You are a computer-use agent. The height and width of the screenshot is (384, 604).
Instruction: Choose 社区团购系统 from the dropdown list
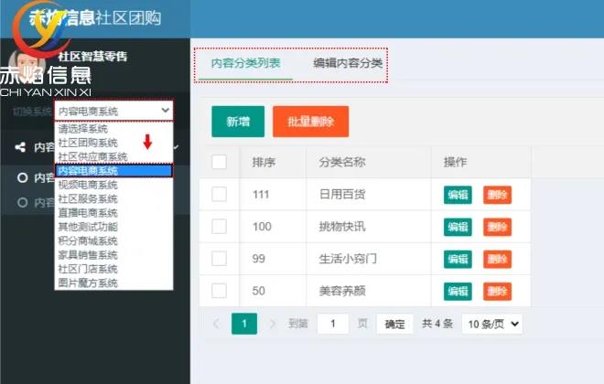pyautogui.click(x=88, y=143)
